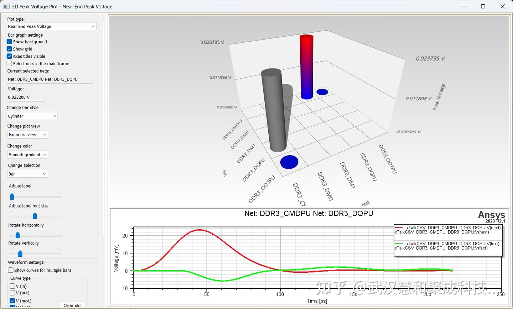Screen dimensions: 513x309
Task: Toggle the Show grid checkbox
Action: tap(10, 49)
